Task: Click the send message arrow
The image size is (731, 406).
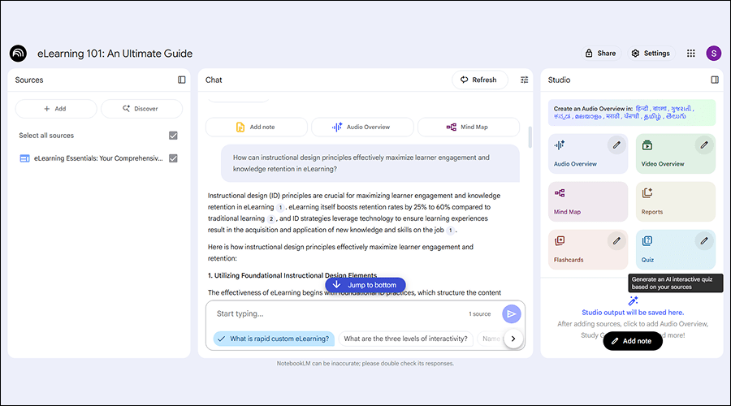Action: (511, 314)
